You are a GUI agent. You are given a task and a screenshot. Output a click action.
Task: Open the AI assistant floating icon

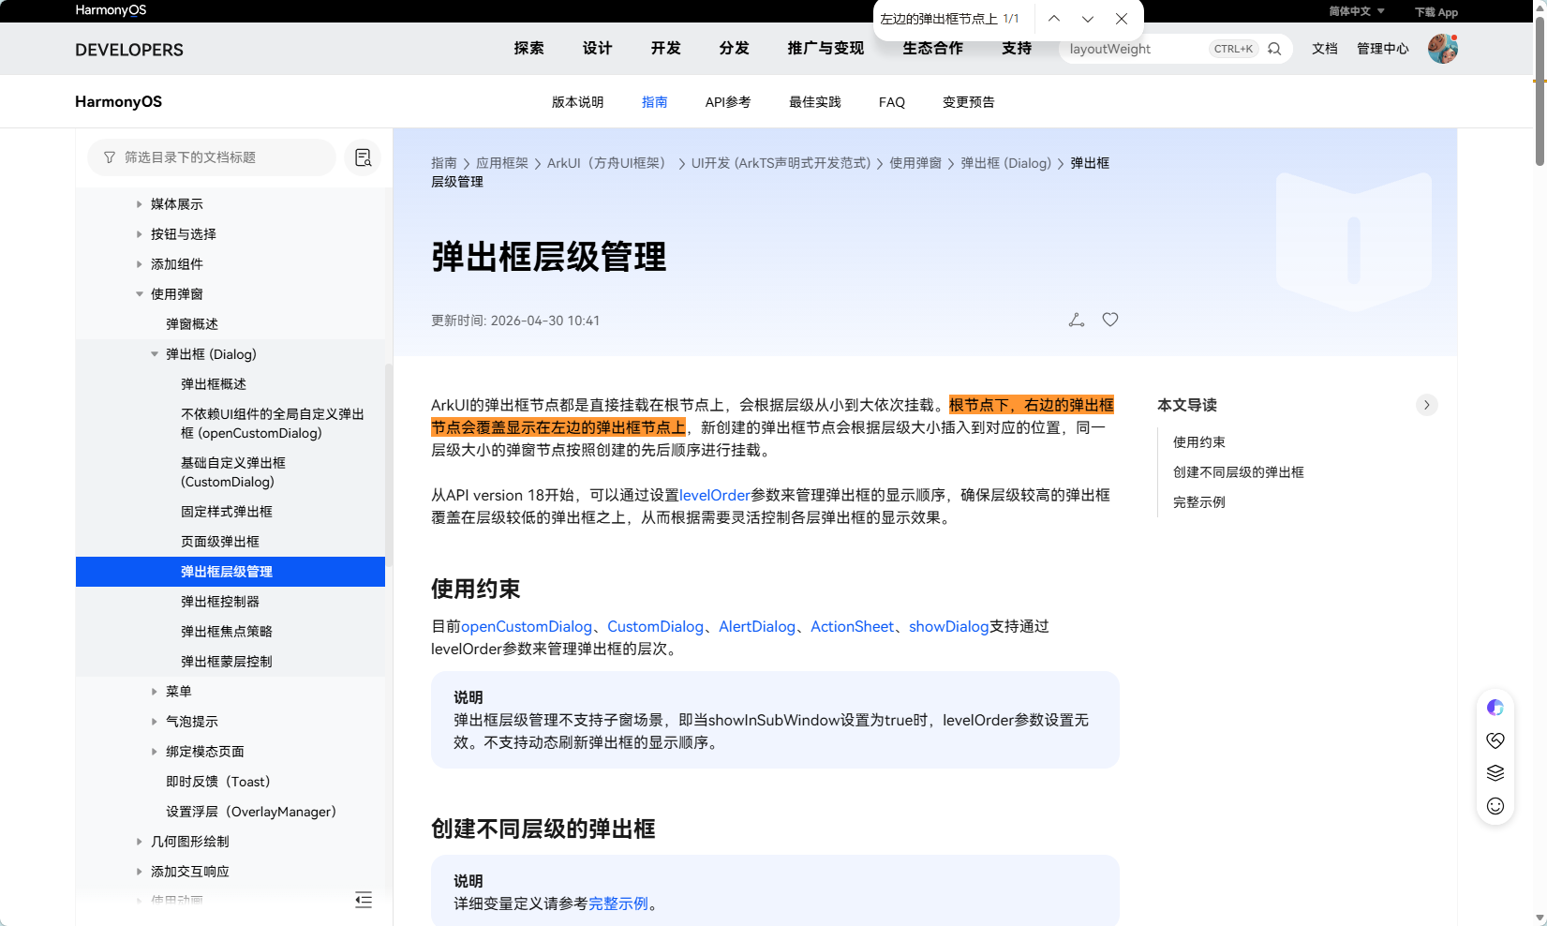click(1495, 708)
